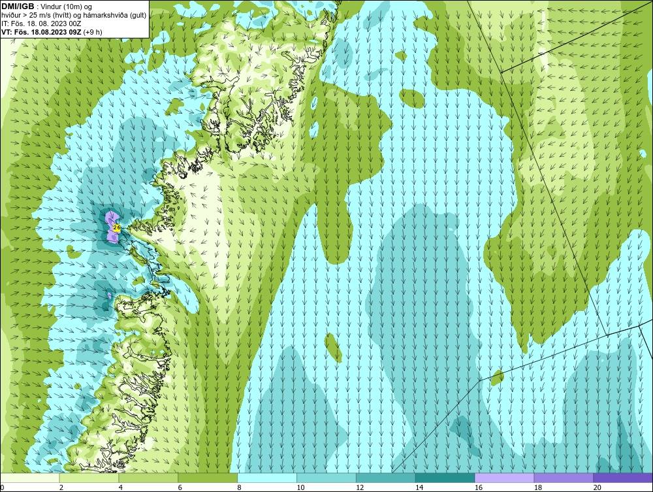This screenshot has width=653, height=492.
Task: Click the legend scale value 12
Action: point(360,487)
